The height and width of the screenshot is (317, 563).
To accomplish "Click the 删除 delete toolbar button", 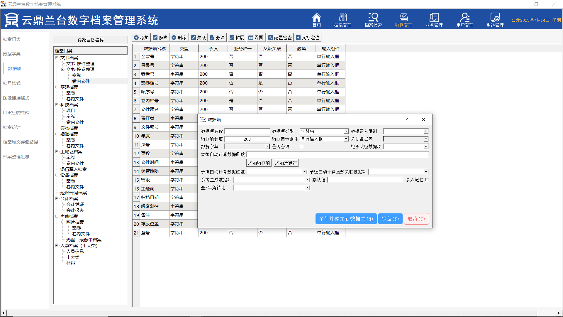I will tap(179, 38).
